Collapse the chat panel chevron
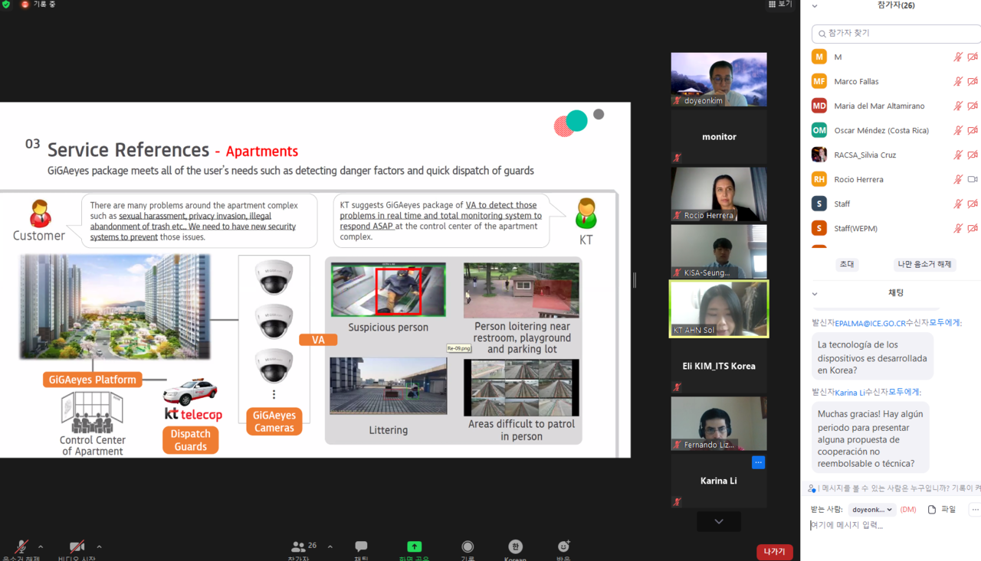The image size is (981, 561). pyautogui.click(x=815, y=293)
